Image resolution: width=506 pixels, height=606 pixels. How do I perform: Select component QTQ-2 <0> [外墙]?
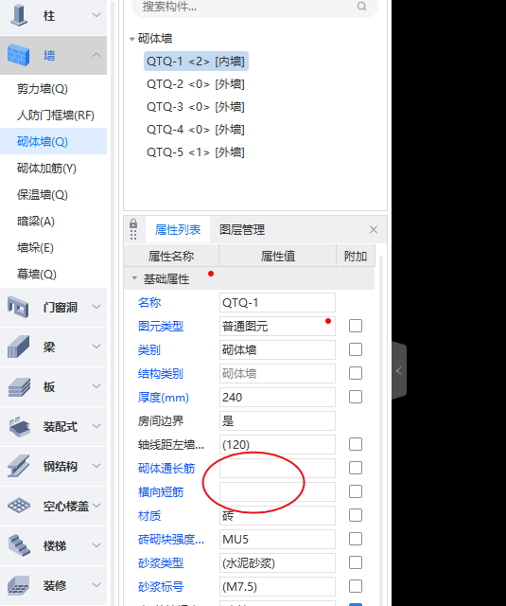pyautogui.click(x=196, y=84)
